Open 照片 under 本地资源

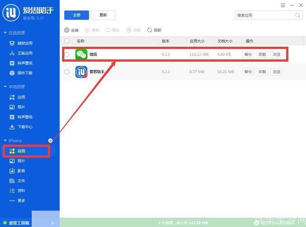coord(17,107)
